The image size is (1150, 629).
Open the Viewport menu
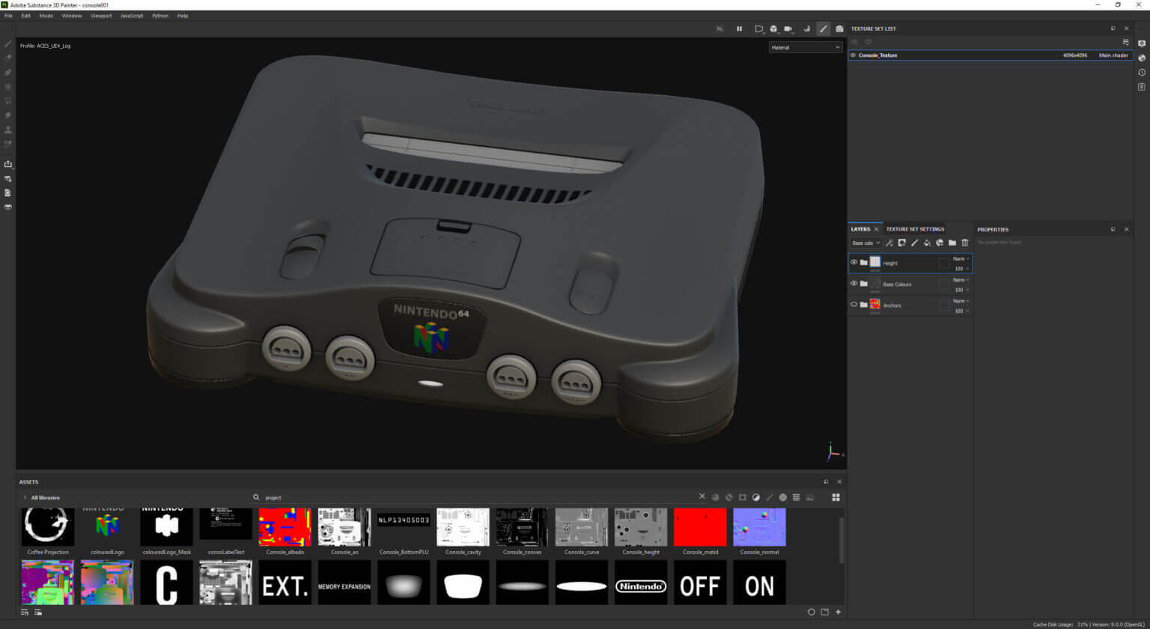click(101, 16)
